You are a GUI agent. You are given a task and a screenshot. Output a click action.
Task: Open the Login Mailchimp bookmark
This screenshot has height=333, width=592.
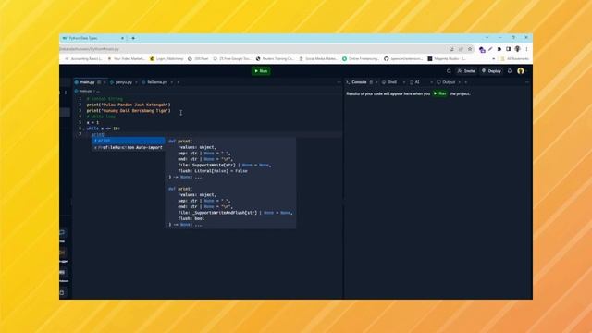(166, 59)
